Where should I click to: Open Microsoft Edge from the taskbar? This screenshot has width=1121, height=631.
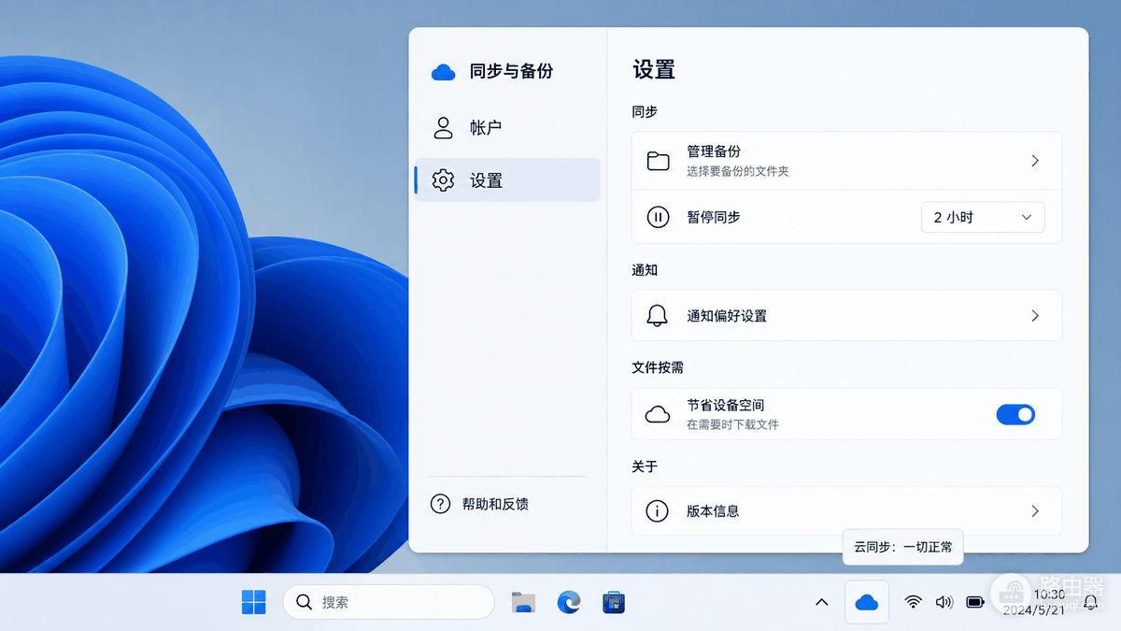[x=568, y=602]
